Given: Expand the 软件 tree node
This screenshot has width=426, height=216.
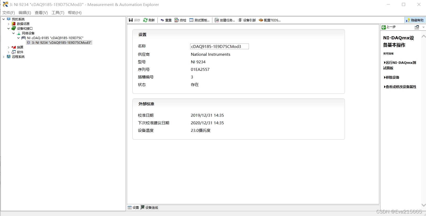Looking at the screenshot, I should point(9,52).
